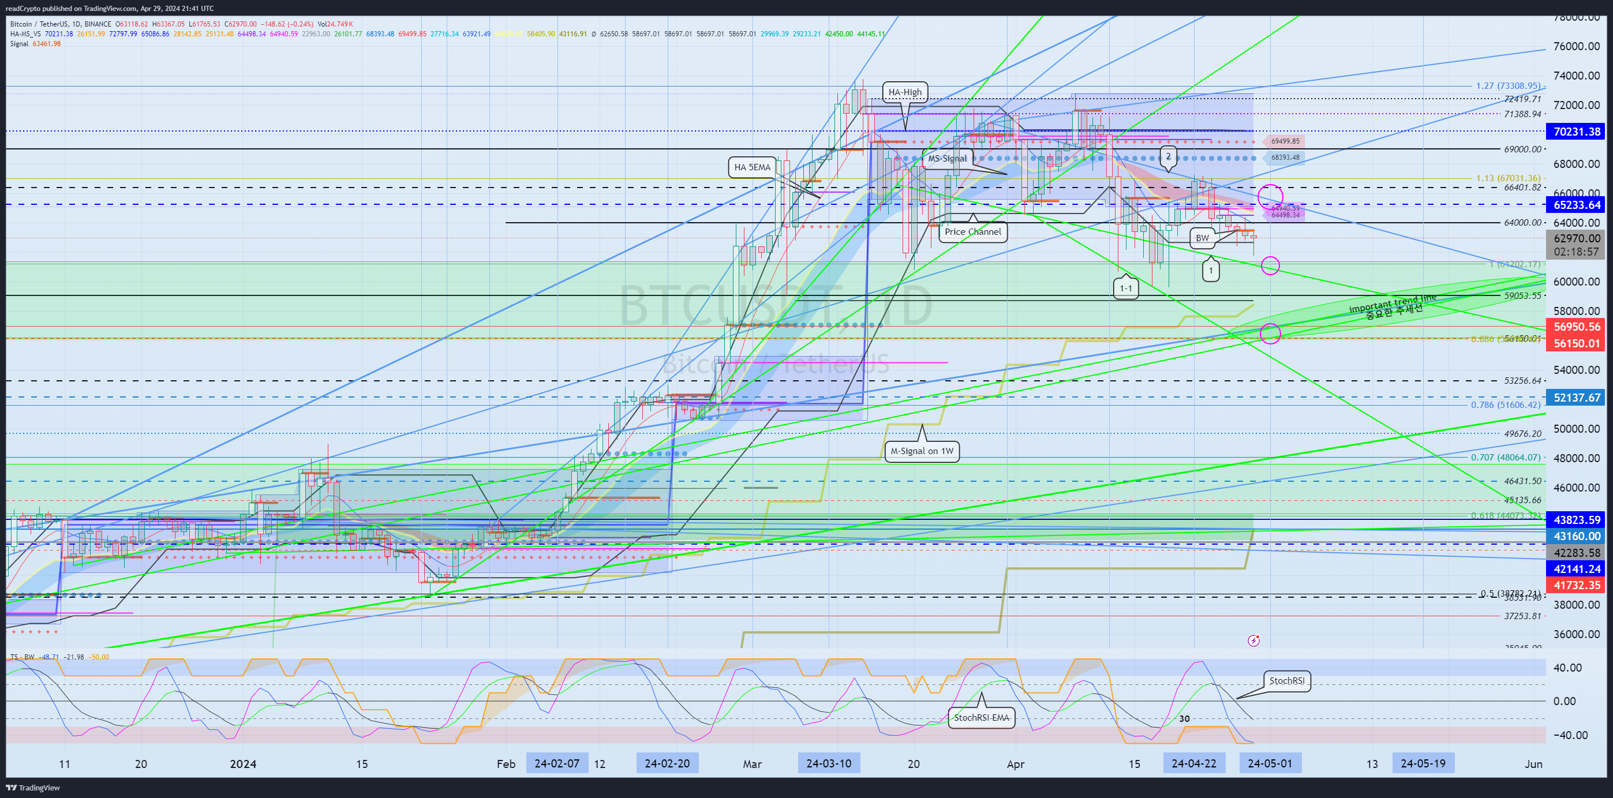Click the Mar label on time axis
The height and width of the screenshot is (798, 1613).
[x=752, y=763]
